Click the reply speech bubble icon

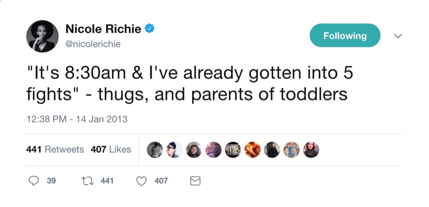34,181
